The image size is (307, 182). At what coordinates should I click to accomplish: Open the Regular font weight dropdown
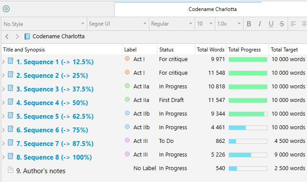coord(172,24)
